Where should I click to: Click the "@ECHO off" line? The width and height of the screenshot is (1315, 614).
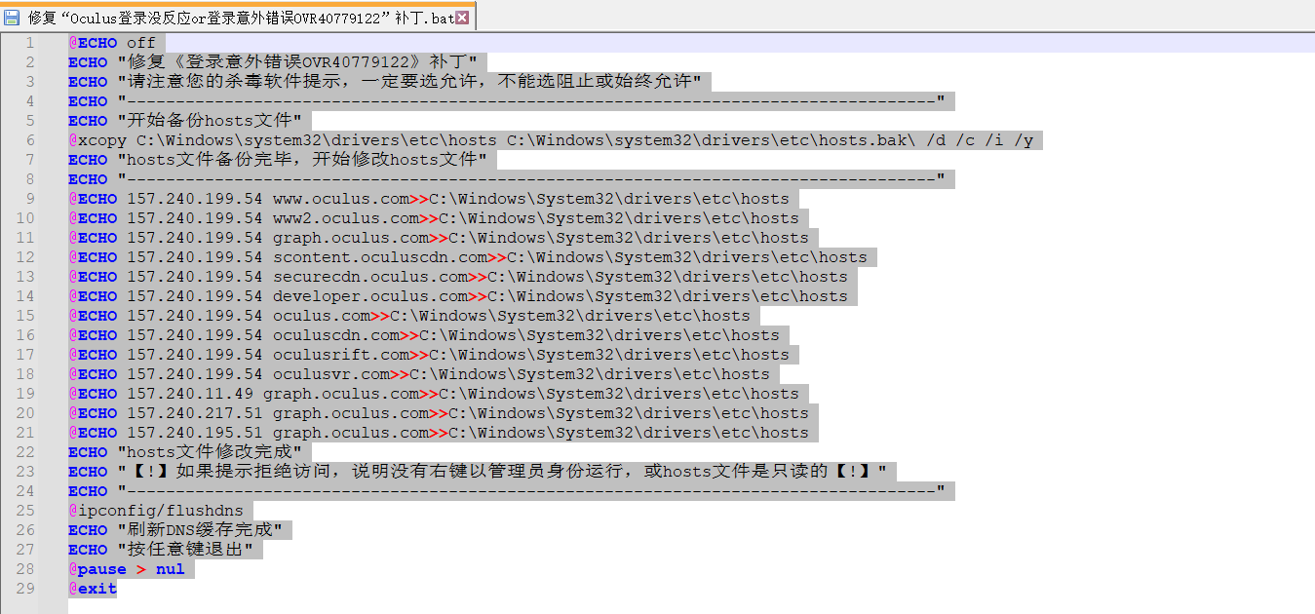(112, 43)
